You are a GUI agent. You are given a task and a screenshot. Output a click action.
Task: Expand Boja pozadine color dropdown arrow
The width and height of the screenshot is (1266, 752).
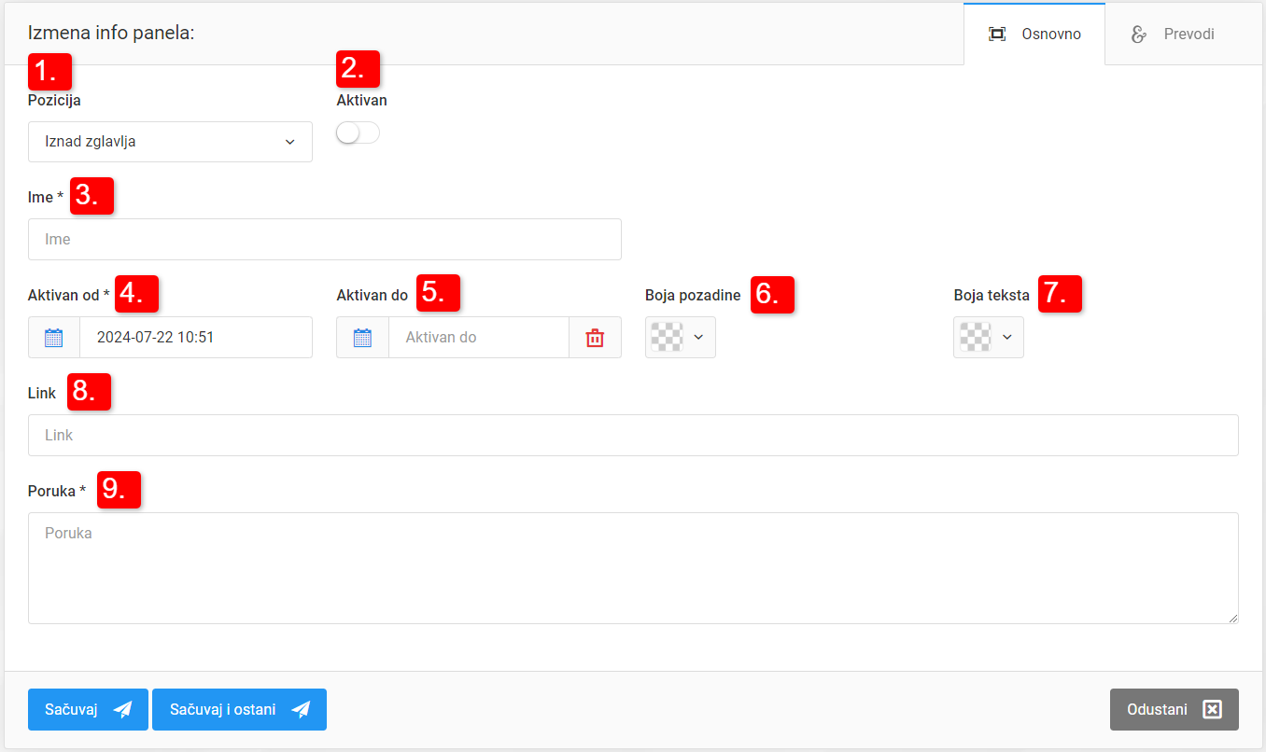click(x=698, y=338)
